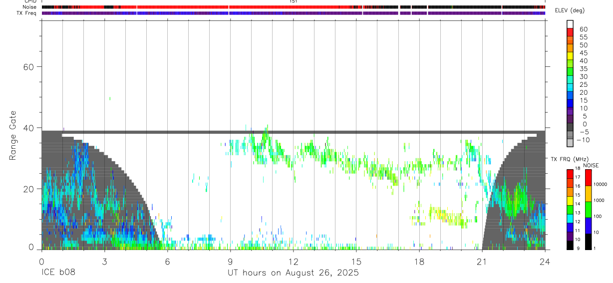Viewport: 613px width, 283px height.
Task: Select the 18 label on TX FRQ scale
Action: (x=578, y=169)
